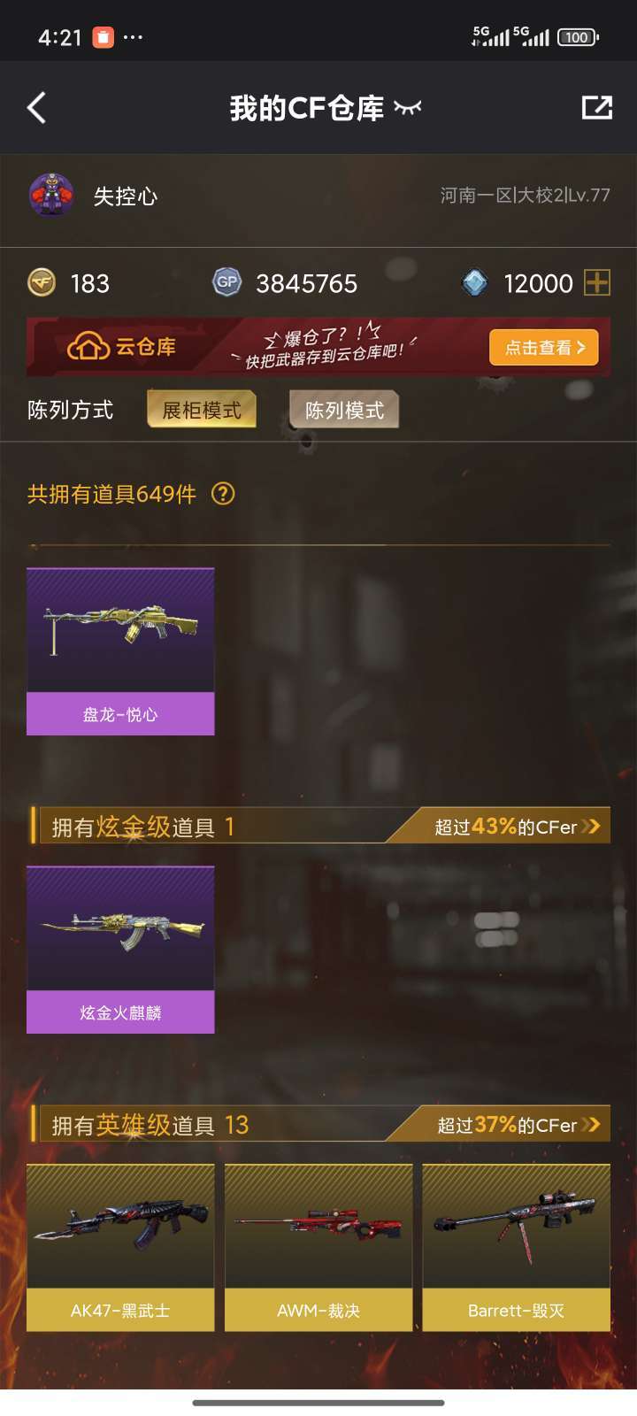Image resolution: width=637 pixels, height=1416 pixels.
Task: Tap the 云仓库 cloud icon
Action: click(88, 346)
